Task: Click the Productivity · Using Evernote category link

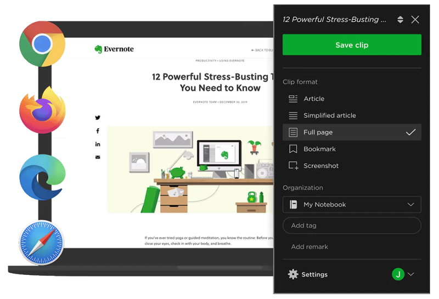Action: (220, 61)
